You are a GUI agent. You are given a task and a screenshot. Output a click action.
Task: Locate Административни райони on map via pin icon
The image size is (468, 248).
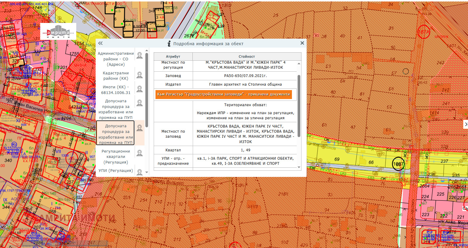click(x=139, y=56)
